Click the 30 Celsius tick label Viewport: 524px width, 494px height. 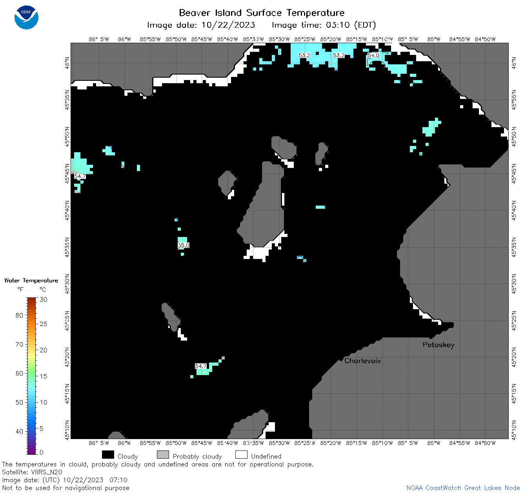[44, 299]
